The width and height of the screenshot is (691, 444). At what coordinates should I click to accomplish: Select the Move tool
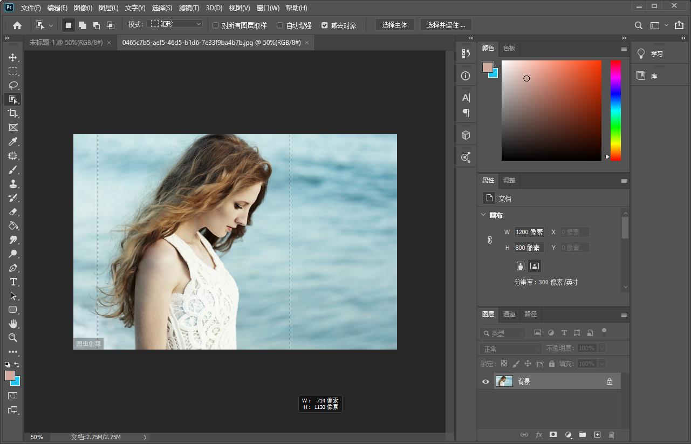(x=13, y=57)
